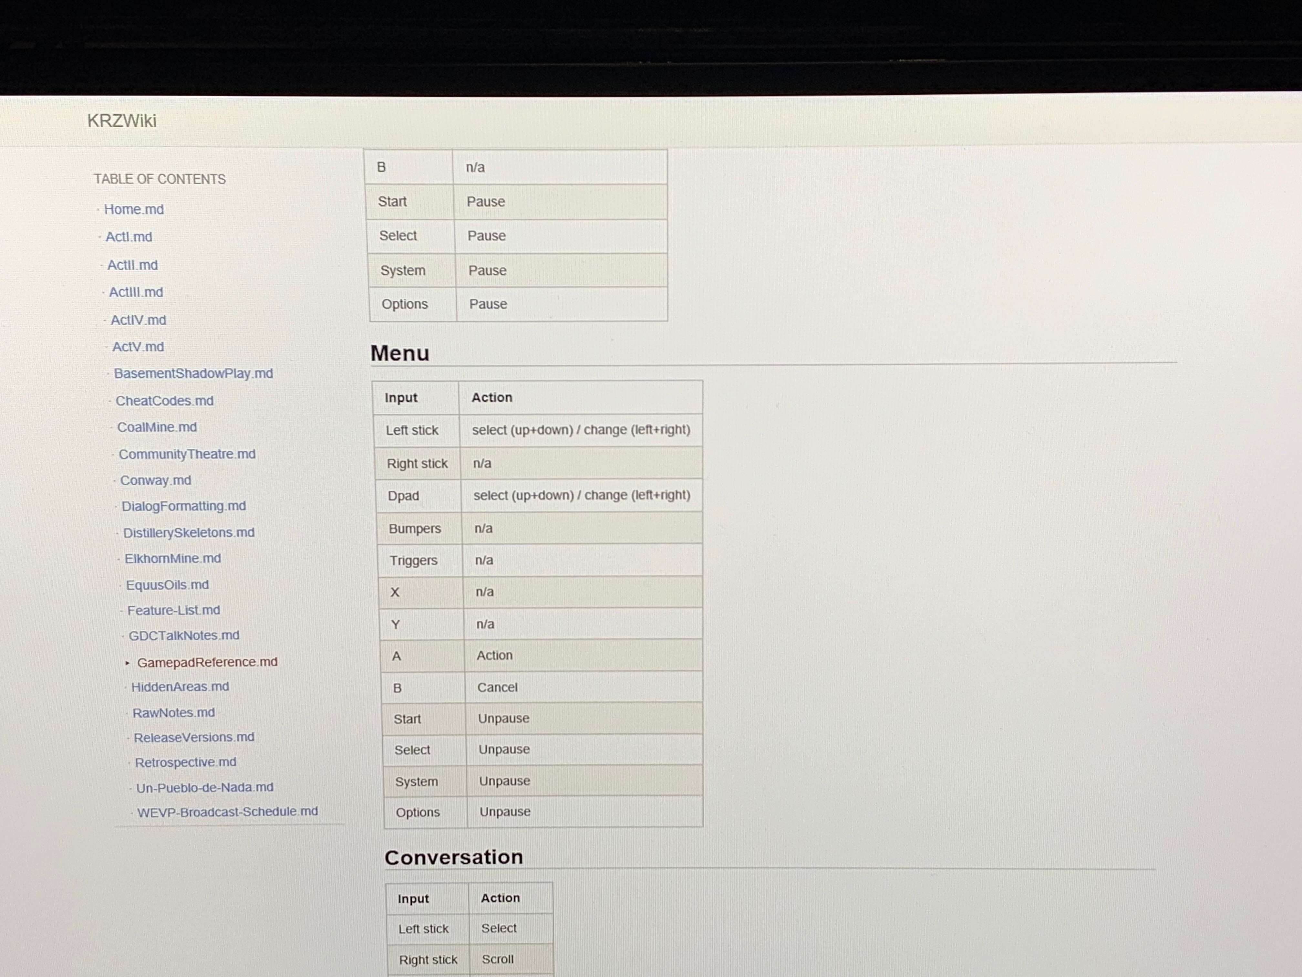Image resolution: width=1302 pixels, height=977 pixels.
Task: Open the BasementShadowPlay.md page
Action: coord(193,373)
